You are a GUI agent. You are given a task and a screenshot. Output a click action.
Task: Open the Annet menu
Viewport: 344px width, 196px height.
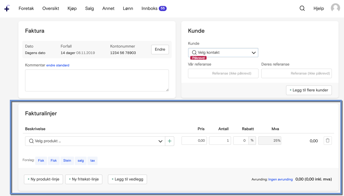[x=108, y=8]
